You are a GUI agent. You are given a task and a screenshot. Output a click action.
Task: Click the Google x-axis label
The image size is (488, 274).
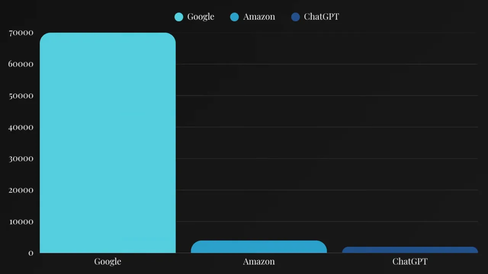[x=108, y=261]
